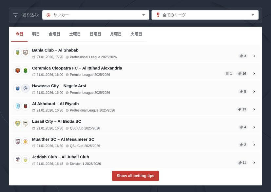
Task: Select the 月曜日 tab
Action: click(x=116, y=34)
